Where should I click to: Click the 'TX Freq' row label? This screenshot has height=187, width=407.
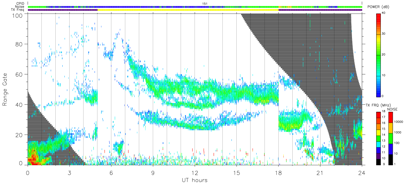point(18,10)
